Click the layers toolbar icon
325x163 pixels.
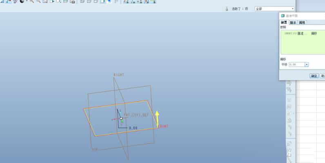(65, 1)
